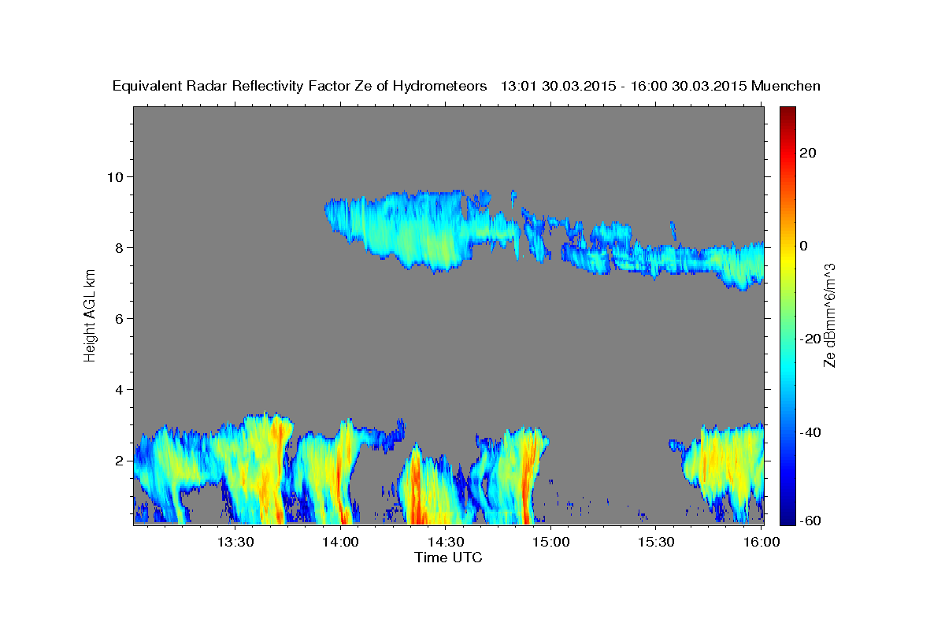Screen dimensions: 945x630
Task: Click the date range text "13:01 30.03.2015 - 16:00 30.03.2015 Muenchen"
Action: (x=661, y=86)
